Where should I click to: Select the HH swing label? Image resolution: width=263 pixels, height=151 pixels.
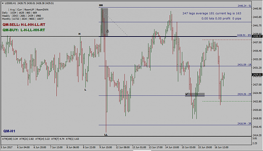pos(101,5)
